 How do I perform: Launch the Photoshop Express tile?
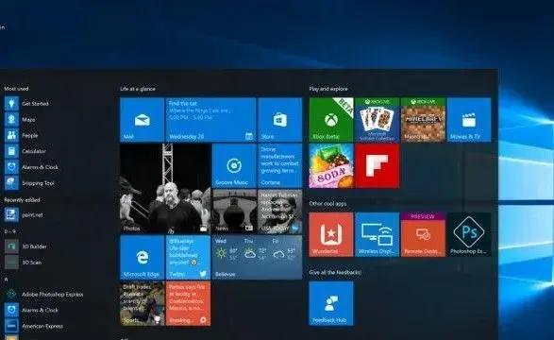(469, 234)
